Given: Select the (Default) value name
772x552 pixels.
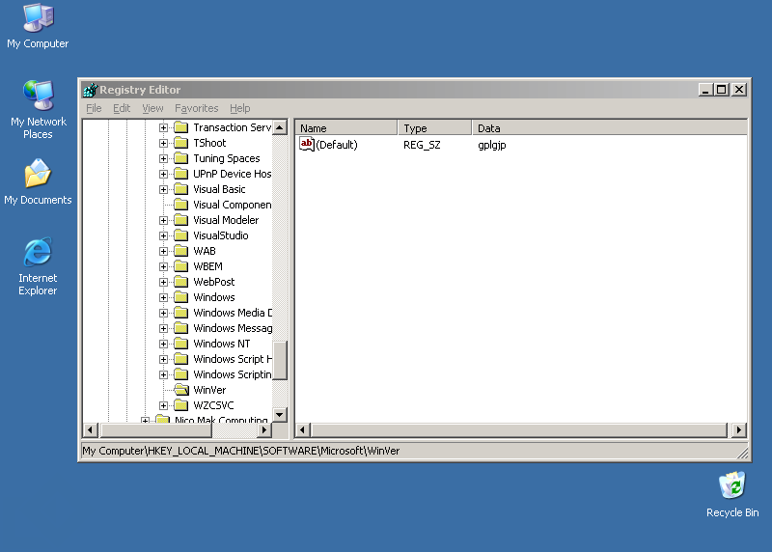Looking at the screenshot, I should (x=337, y=145).
